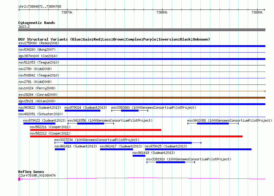274x196 pixels.
Task: Click the esv3327234 blue feature bar
Action: [x=128, y=143]
